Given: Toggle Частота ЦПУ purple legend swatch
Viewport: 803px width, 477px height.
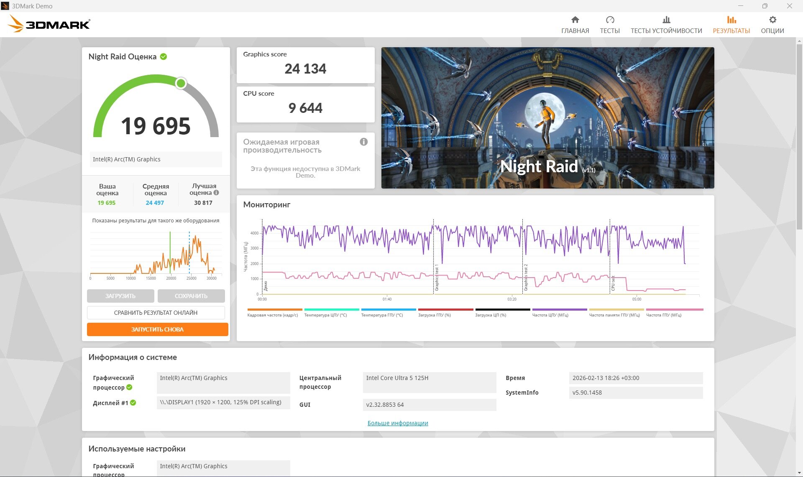Looking at the screenshot, I should pyautogui.click(x=559, y=310).
